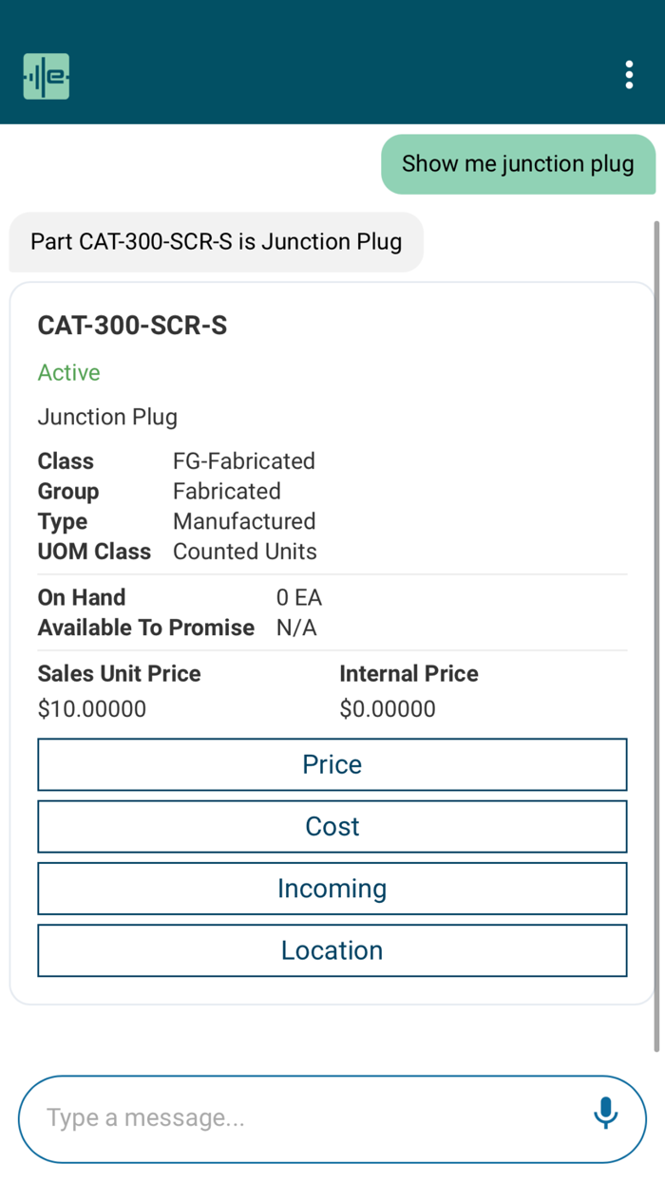Tap the Counted Units UOM Class value
Screen dimensions: 665x1181
[245, 553]
